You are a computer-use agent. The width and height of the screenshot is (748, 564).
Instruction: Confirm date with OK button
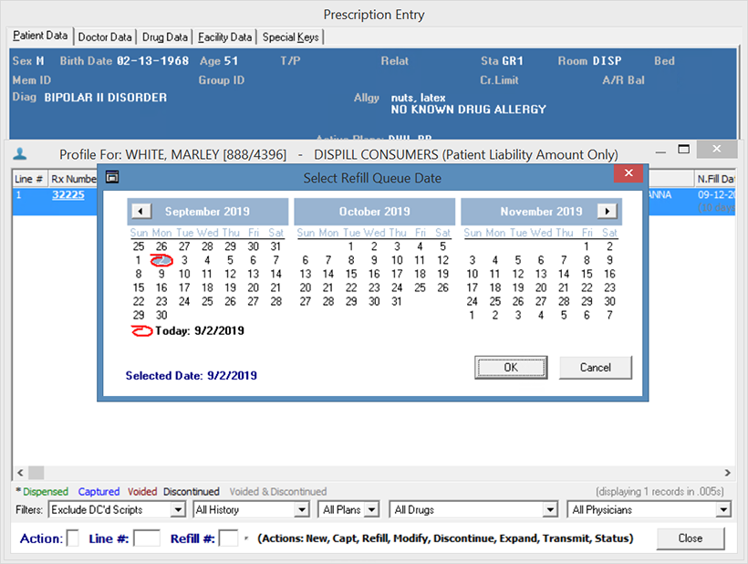tap(511, 367)
